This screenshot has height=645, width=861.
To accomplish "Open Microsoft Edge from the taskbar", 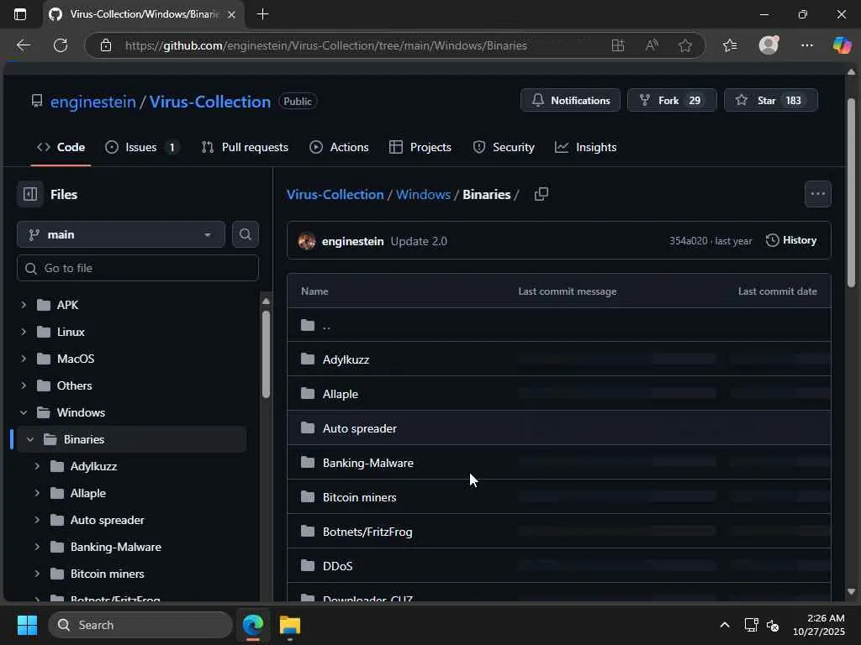I will pos(253,625).
